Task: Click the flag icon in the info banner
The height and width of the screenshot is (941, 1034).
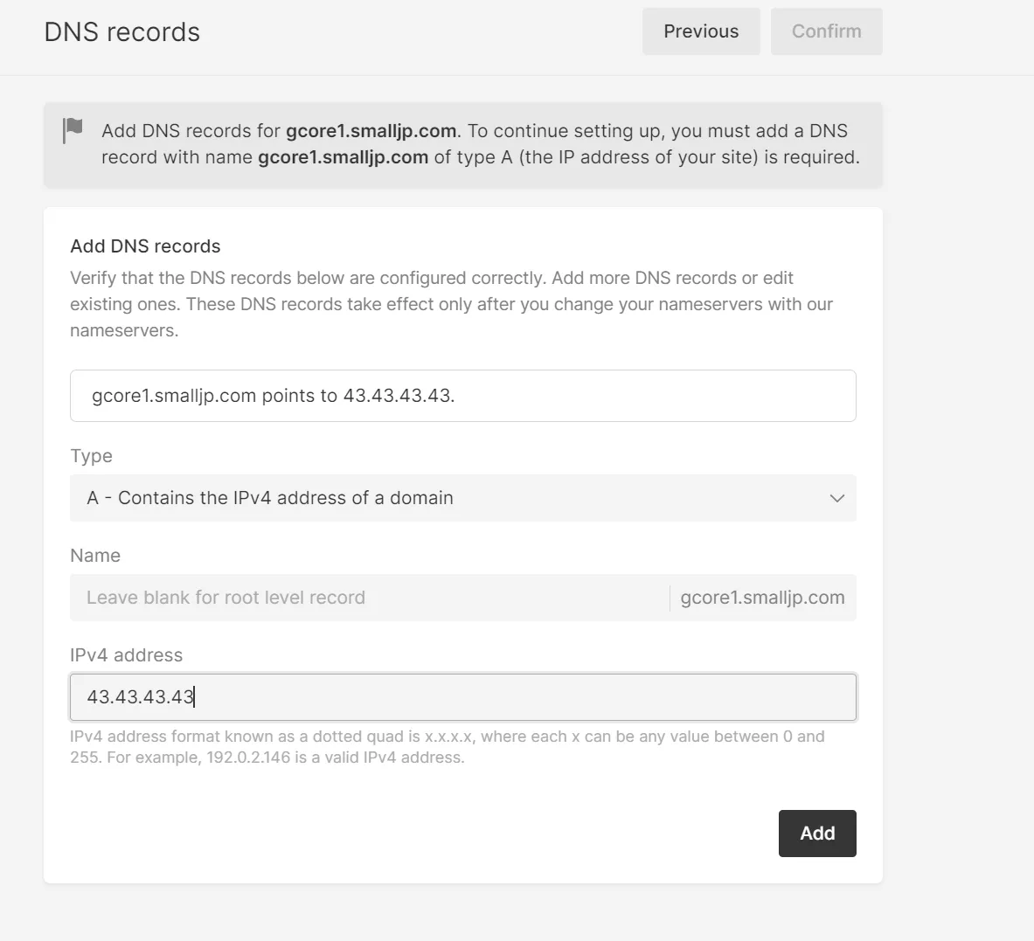Action: [73, 130]
